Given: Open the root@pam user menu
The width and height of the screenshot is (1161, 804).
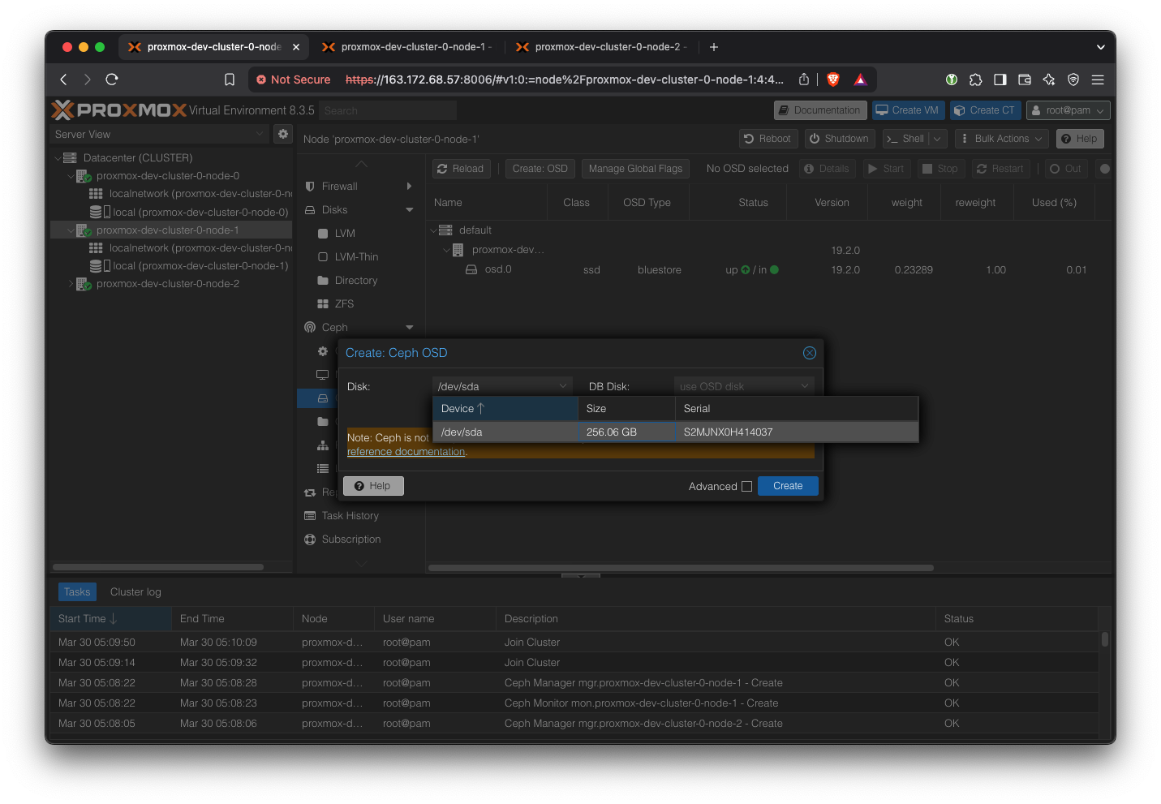Looking at the screenshot, I should 1067,110.
